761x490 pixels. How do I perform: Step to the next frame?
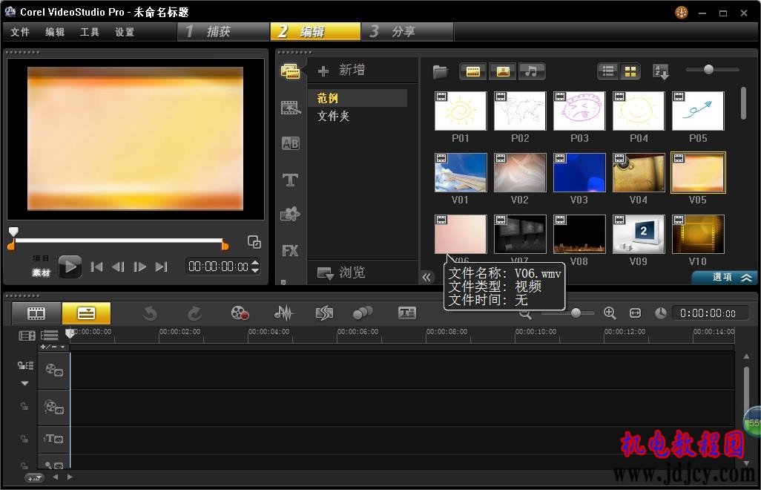coord(139,267)
